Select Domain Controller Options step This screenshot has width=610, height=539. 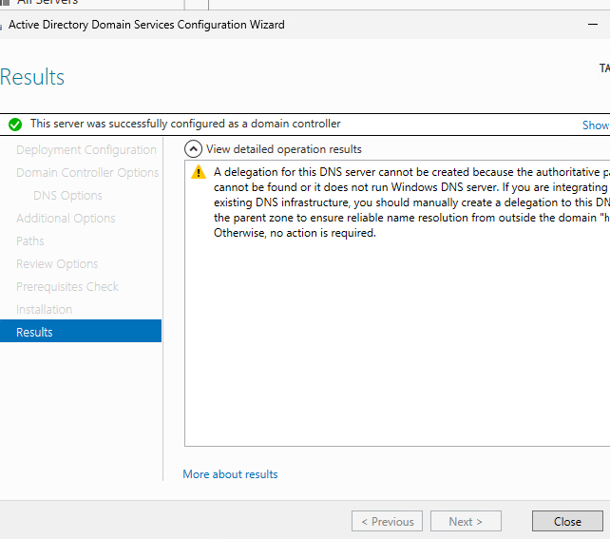point(87,173)
